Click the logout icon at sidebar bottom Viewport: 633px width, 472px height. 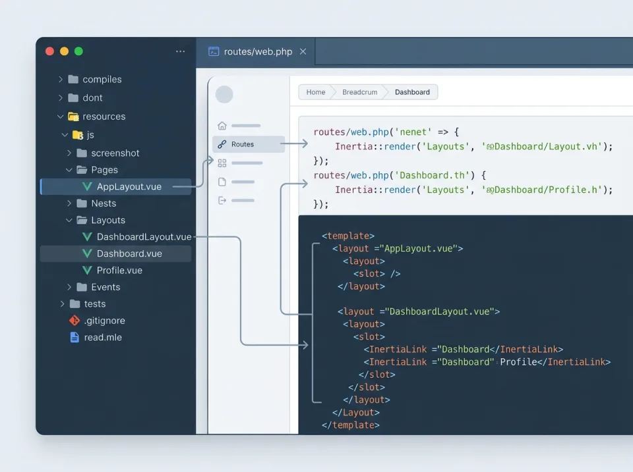point(223,200)
